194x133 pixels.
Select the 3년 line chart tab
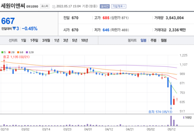click(x=66, y=40)
